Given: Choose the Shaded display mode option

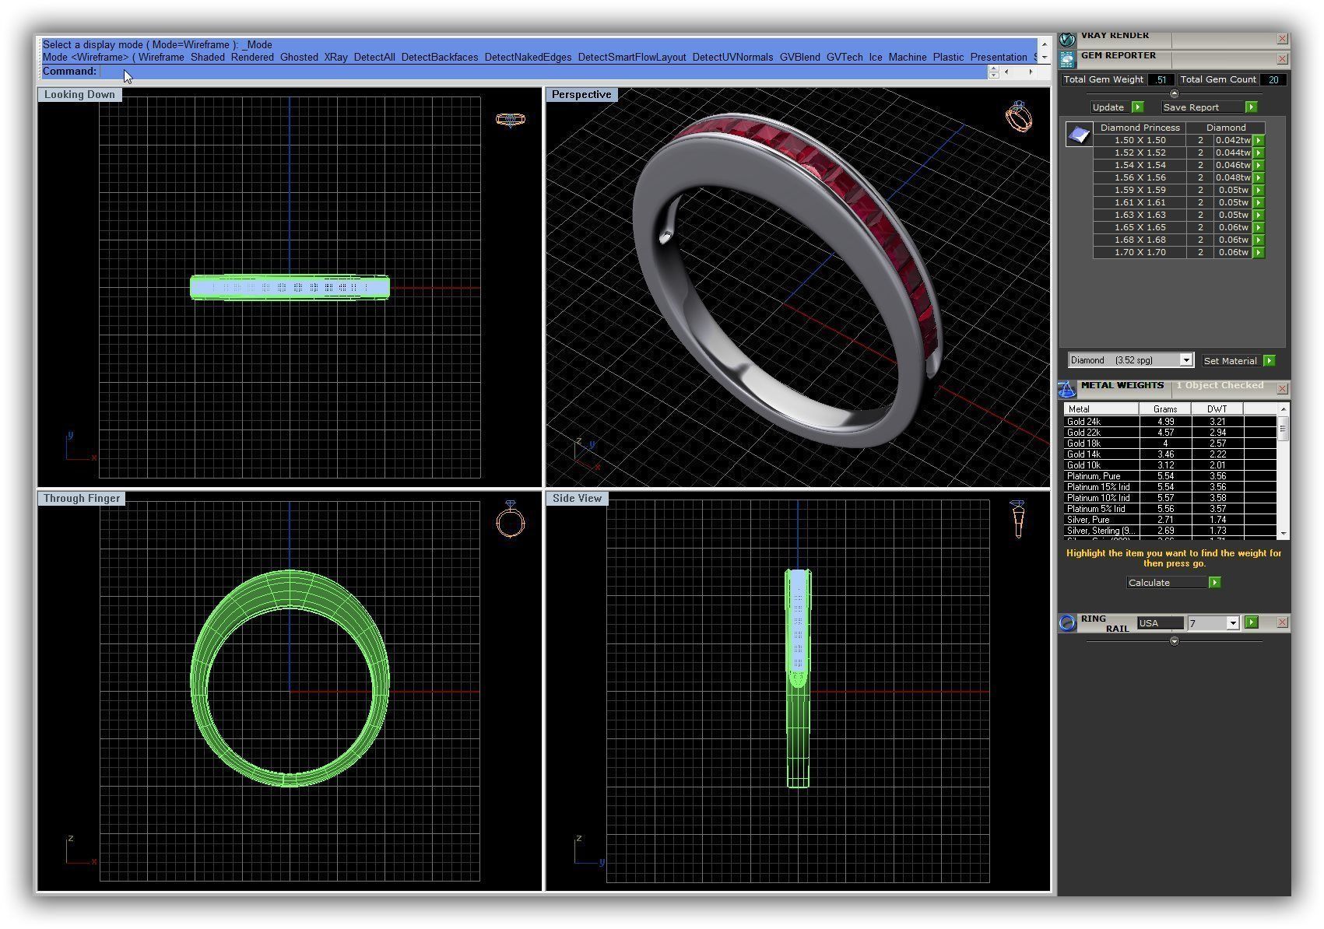Looking at the screenshot, I should (x=208, y=58).
